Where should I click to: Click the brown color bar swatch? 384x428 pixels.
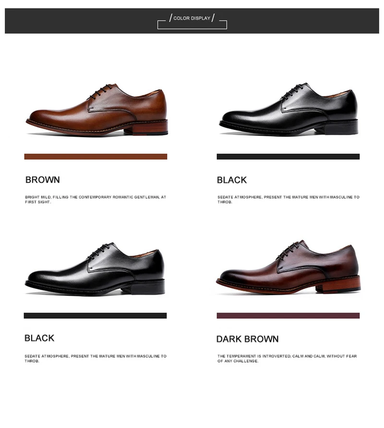[x=96, y=157]
